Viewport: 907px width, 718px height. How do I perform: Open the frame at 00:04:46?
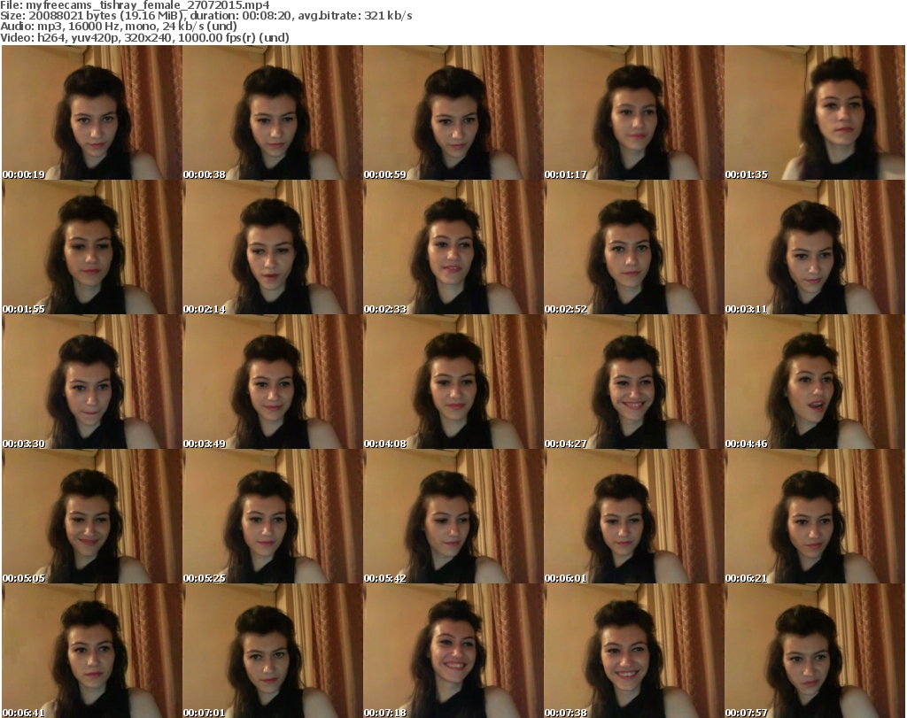point(815,382)
